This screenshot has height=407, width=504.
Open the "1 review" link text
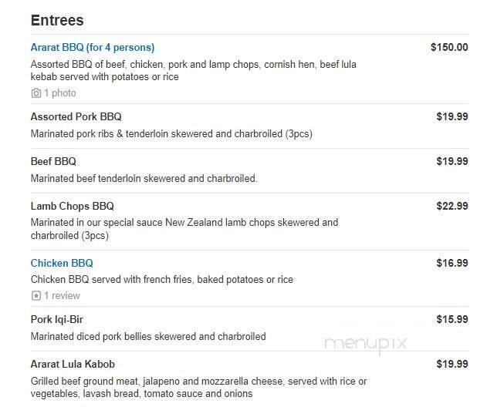coord(62,296)
